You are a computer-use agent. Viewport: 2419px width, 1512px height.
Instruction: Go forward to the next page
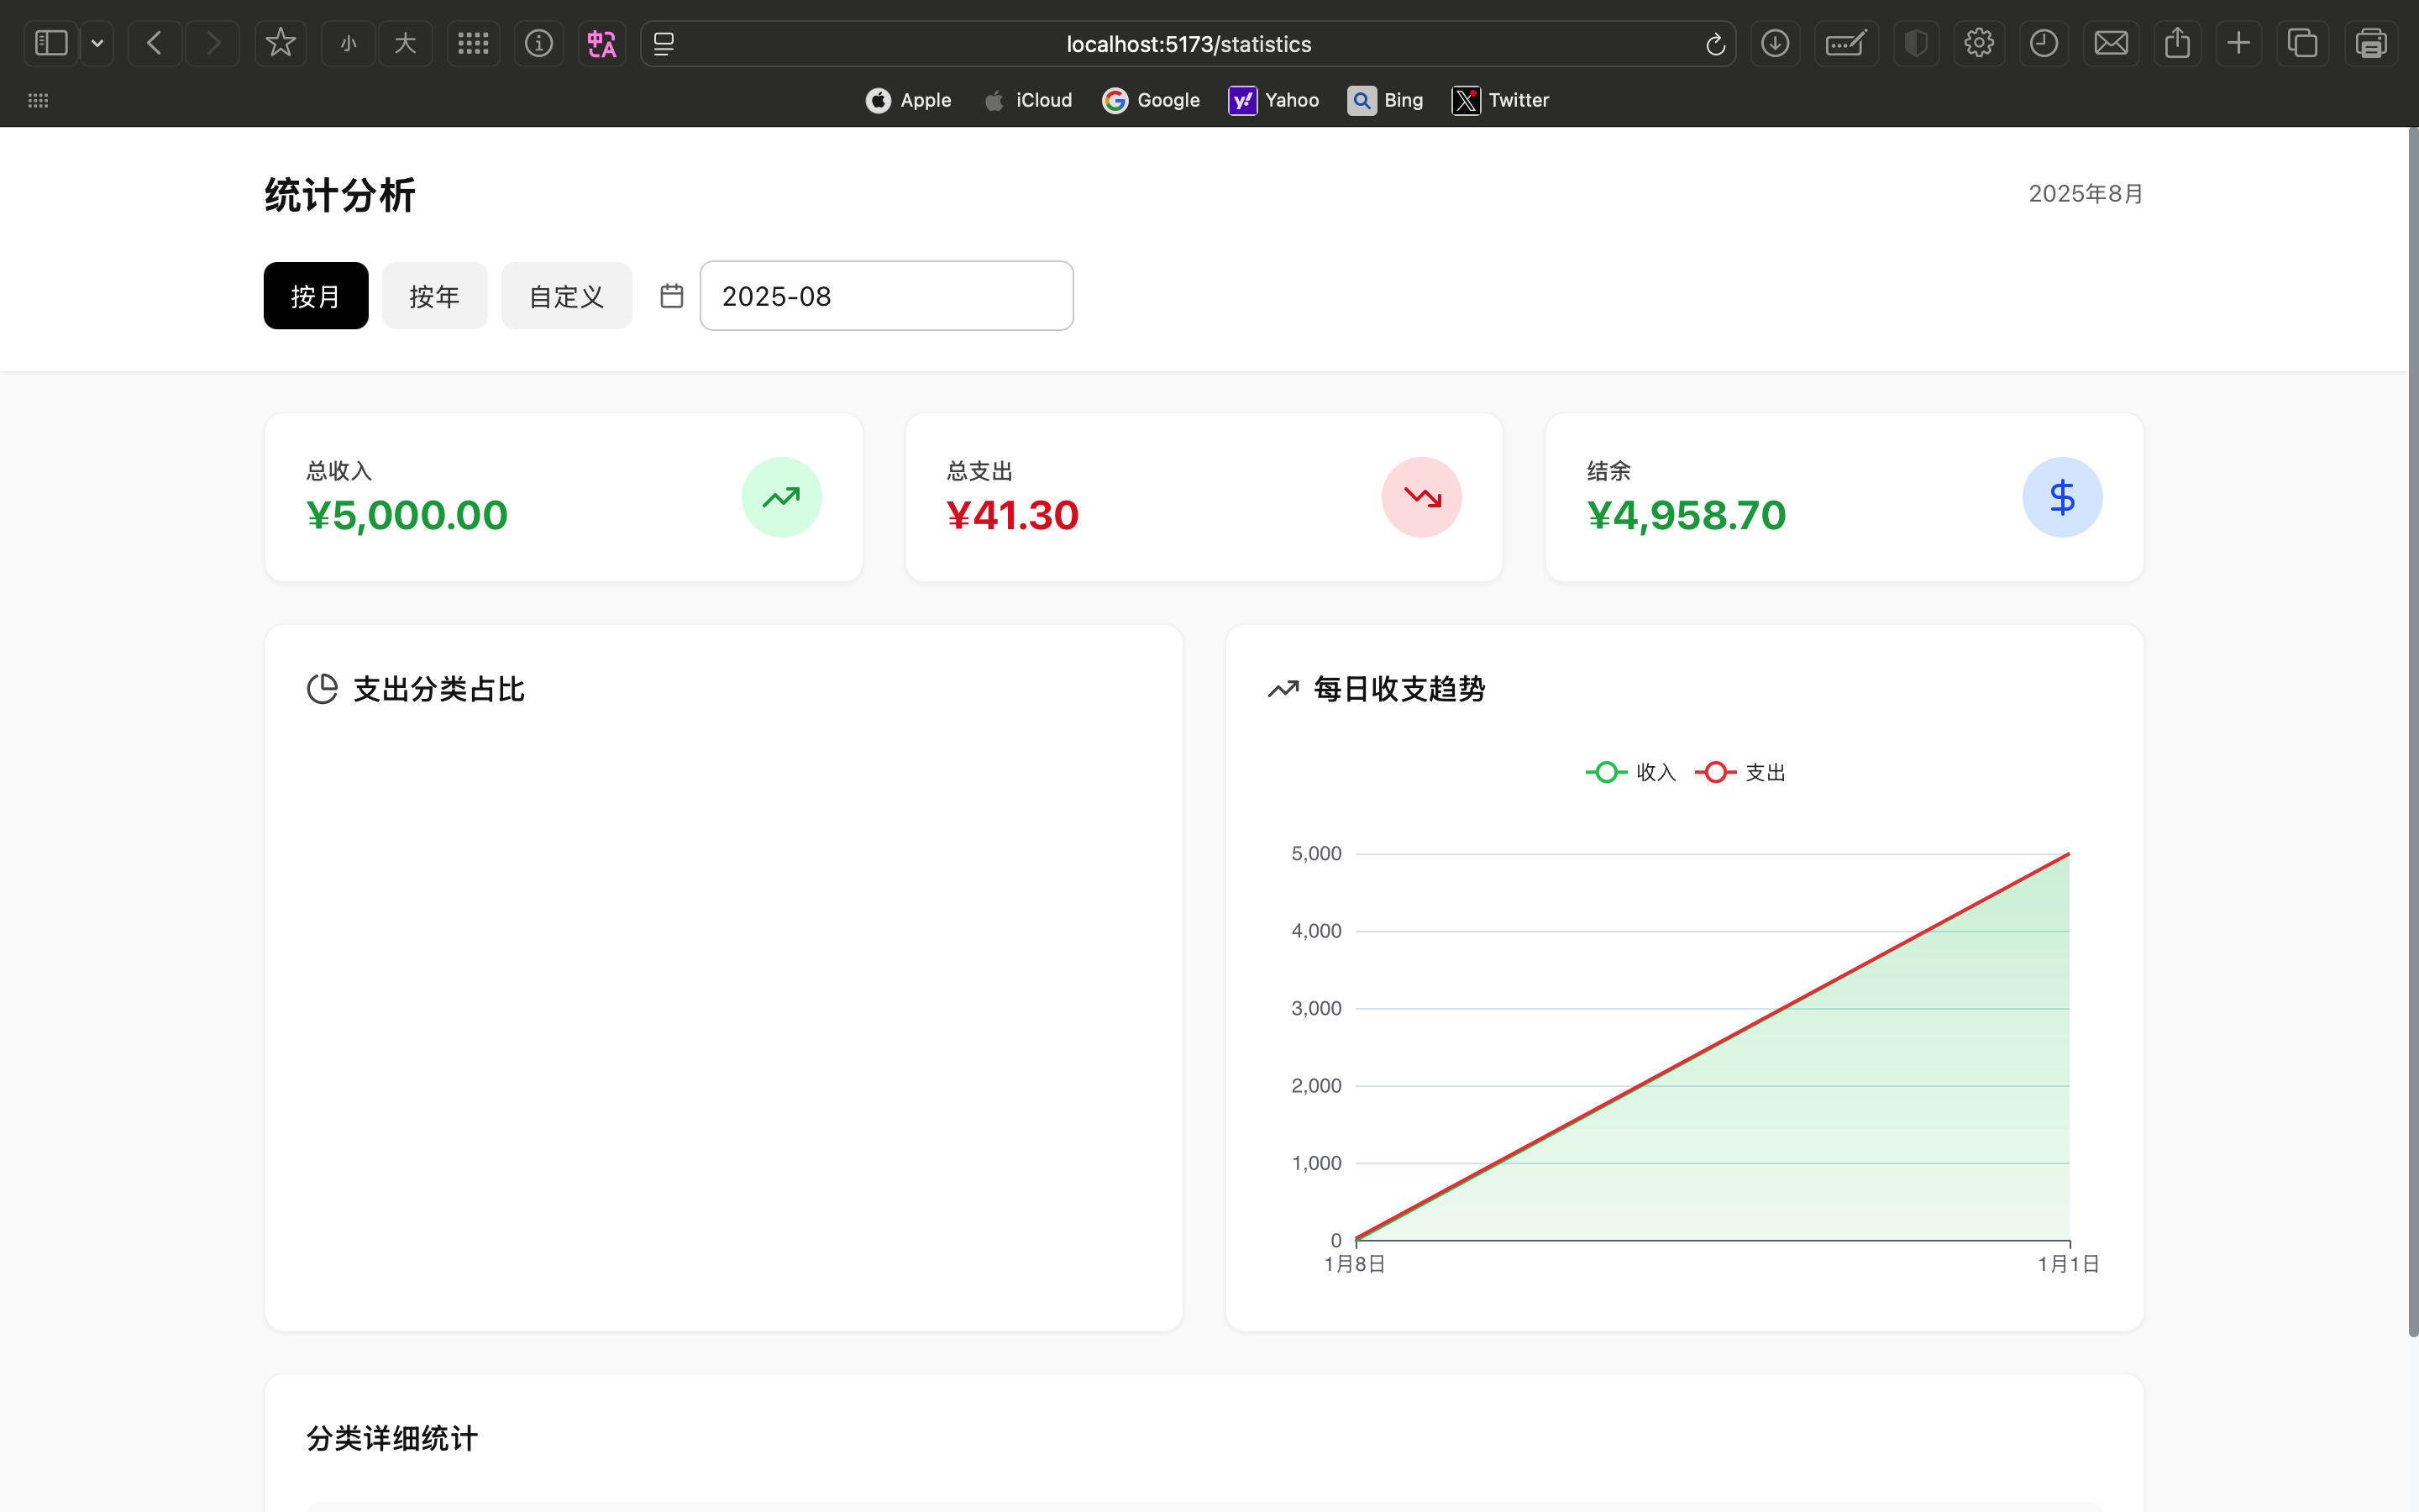coord(213,43)
